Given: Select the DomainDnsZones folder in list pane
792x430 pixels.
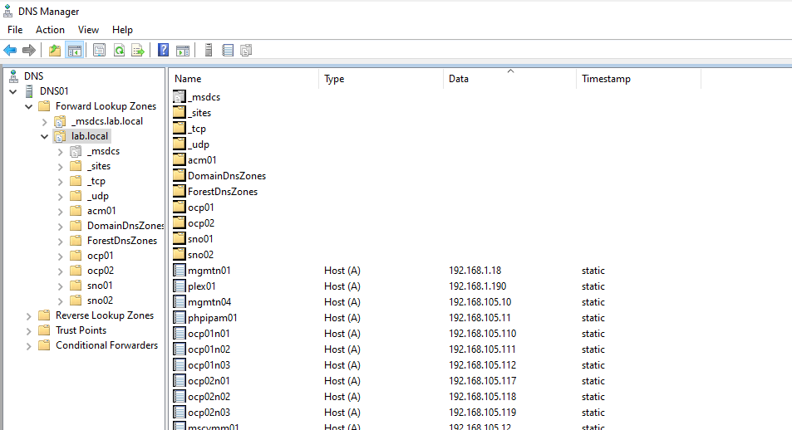Looking at the screenshot, I should pyautogui.click(x=227, y=176).
